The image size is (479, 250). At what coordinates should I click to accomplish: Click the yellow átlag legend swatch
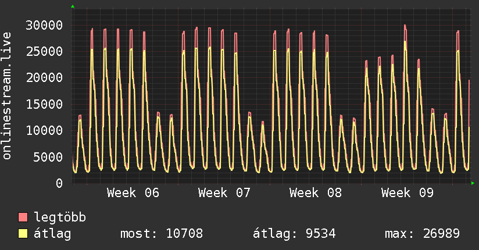[23, 234]
